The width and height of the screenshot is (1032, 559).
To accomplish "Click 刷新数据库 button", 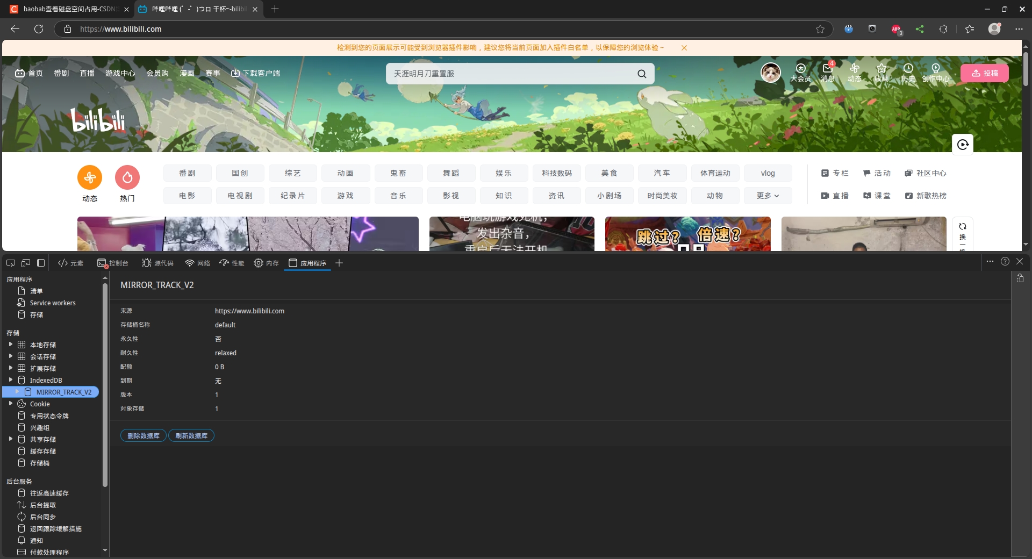I will click(191, 435).
